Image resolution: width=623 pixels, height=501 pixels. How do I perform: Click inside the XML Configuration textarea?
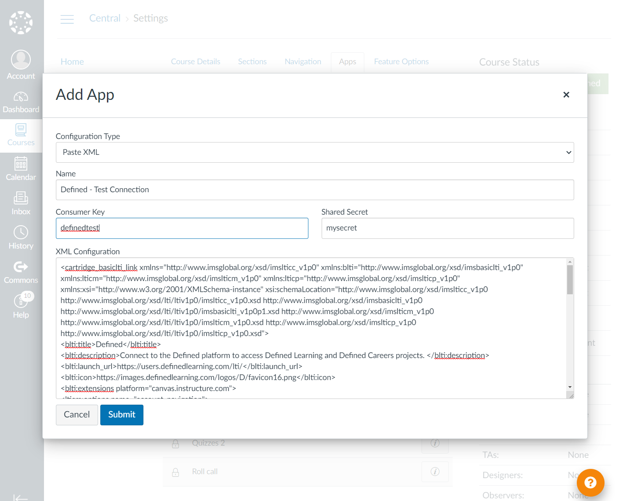click(311, 328)
